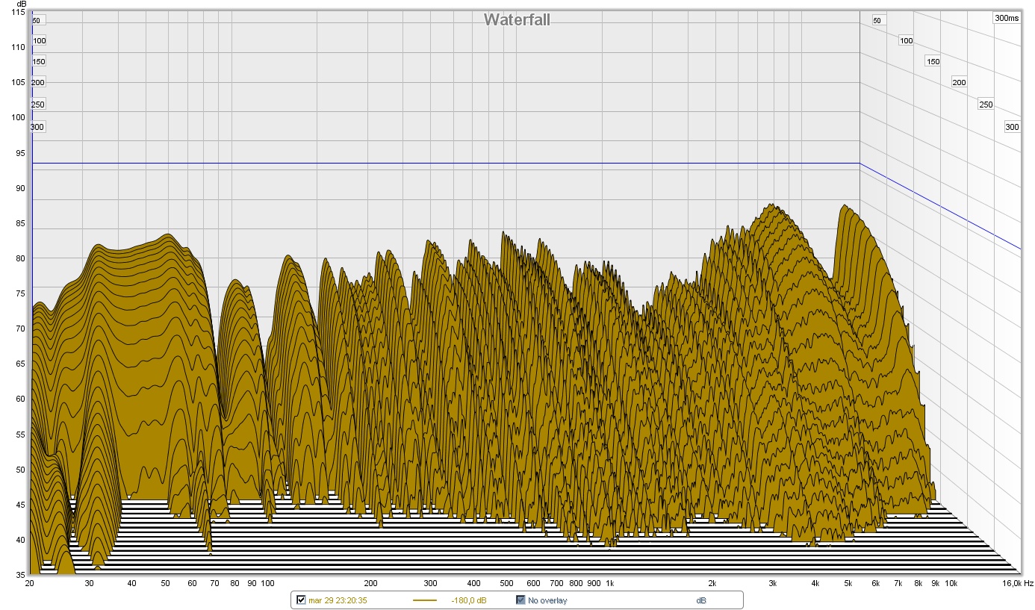Screen dimensions: 1035x610
Task: Click the dB unit label in the legend
Action: tap(701, 600)
